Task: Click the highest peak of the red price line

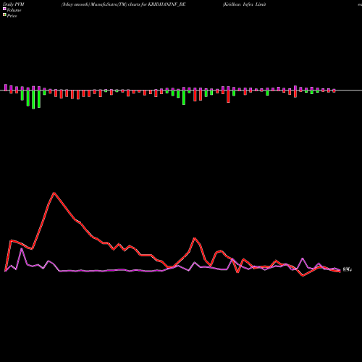Action: pos(54,193)
